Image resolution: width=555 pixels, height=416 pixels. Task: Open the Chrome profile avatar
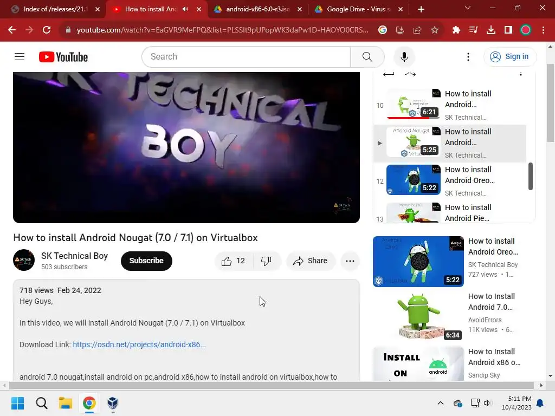[x=526, y=30]
